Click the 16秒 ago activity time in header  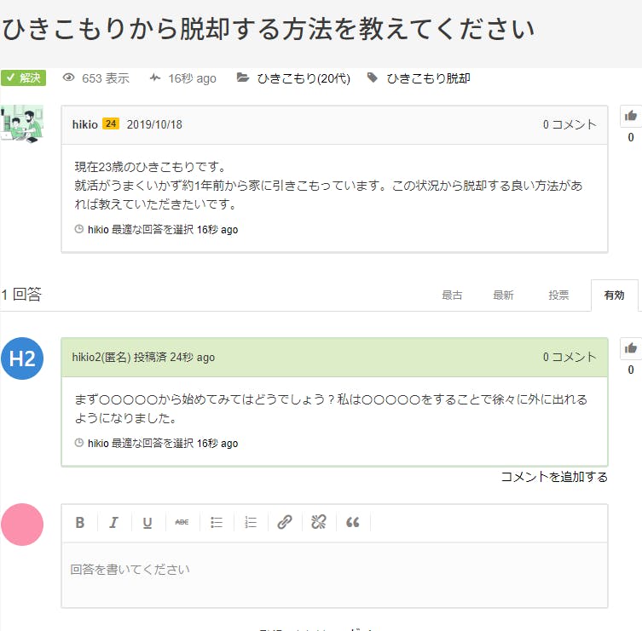pyautogui.click(x=192, y=78)
